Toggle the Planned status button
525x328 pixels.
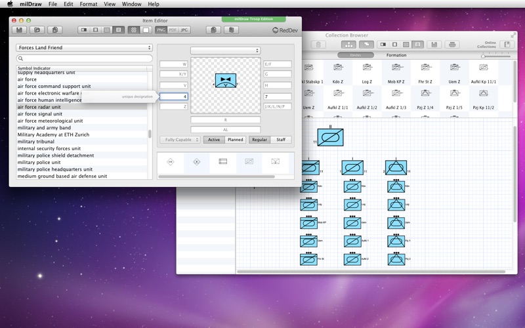236,140
